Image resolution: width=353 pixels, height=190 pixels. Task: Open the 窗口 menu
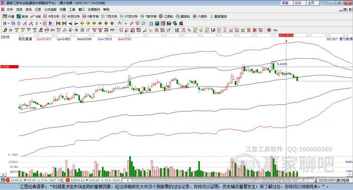pos(81,9)
